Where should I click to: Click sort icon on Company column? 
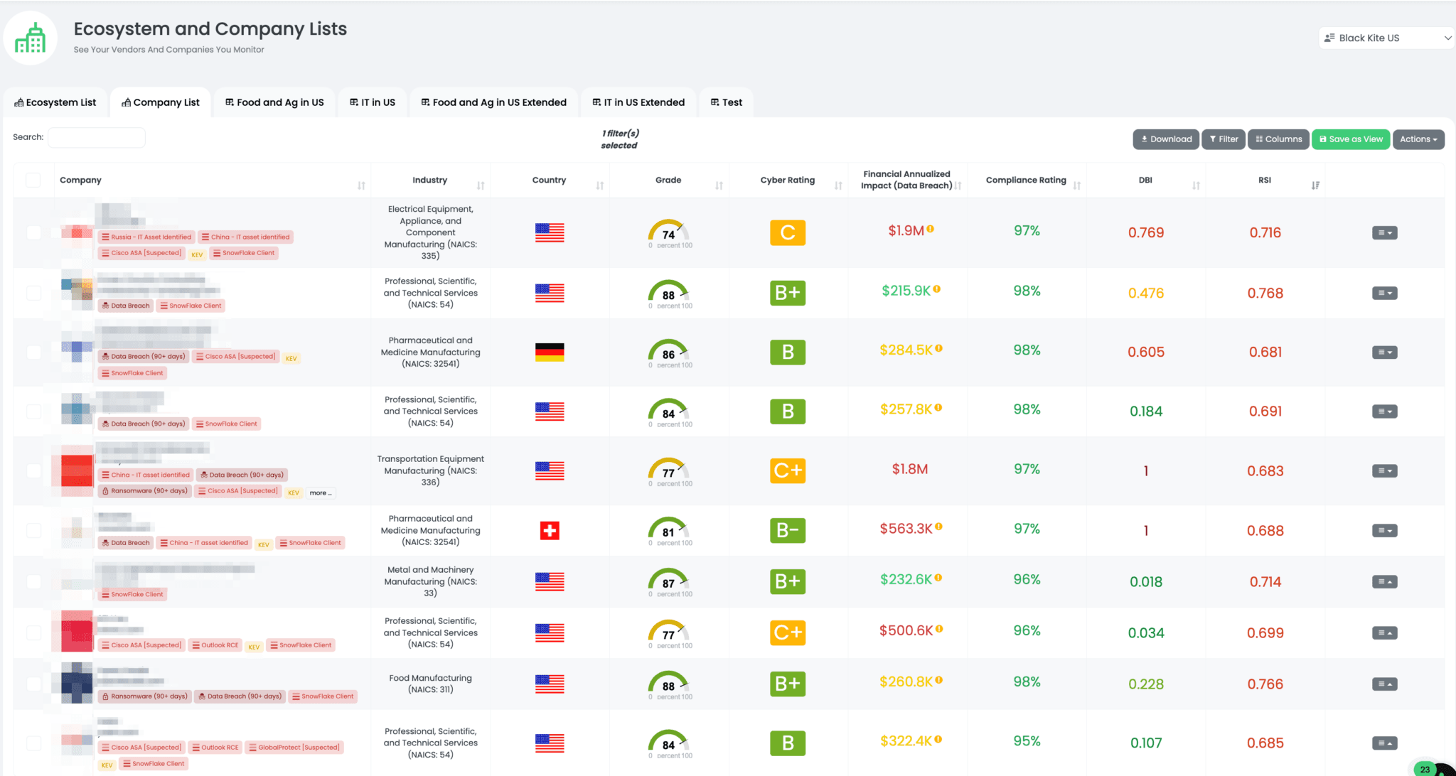click(x=361, y=185)
